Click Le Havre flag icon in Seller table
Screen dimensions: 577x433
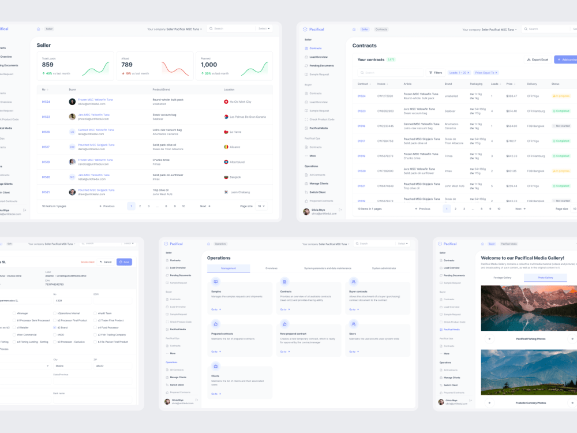[x=226, y=132]
